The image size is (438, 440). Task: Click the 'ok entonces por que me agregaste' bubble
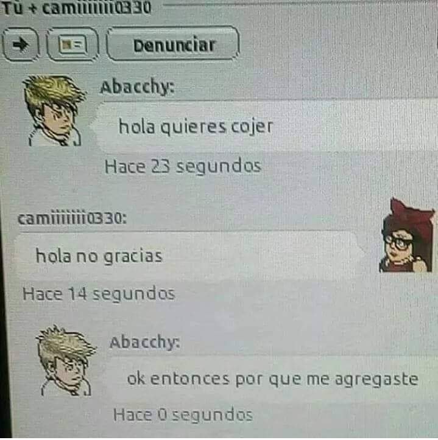[271, 379]
